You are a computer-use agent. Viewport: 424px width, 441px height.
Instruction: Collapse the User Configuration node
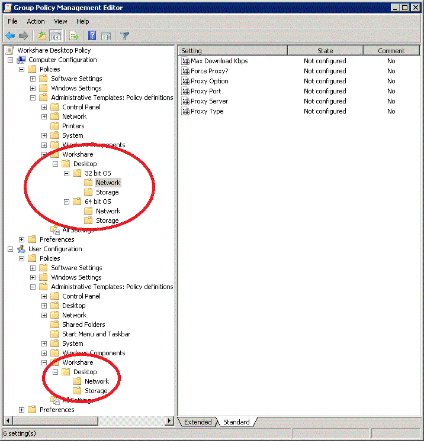11,249
